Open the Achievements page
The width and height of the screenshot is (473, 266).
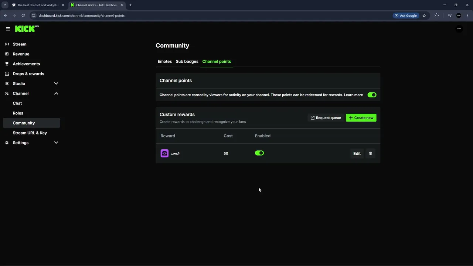pos(26,64)
